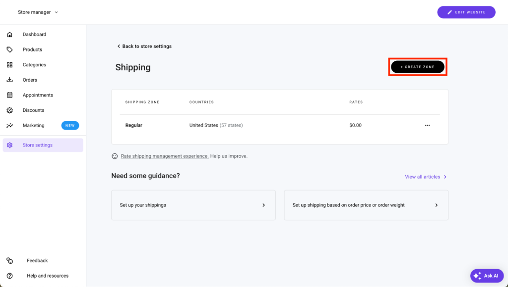Click the smiley face rating icon
This screenshot has height=287, width=508.
pos(115,156)
